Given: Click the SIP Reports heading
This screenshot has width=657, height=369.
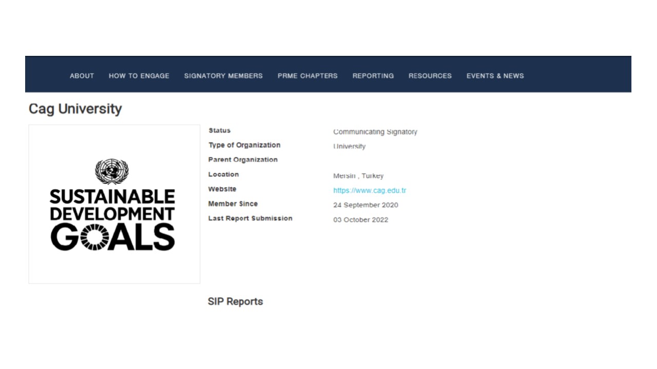Looking at the screenshot, I should click(x=235, y=301).
